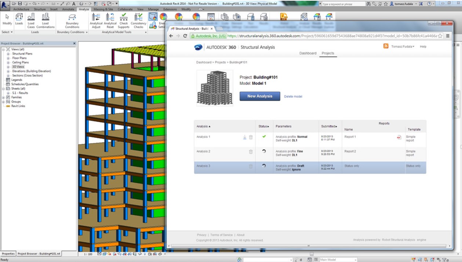Viewport: 462px width, 262px height.
Task: Switch to the Manage ribbon tab
Action: point(154,9)
